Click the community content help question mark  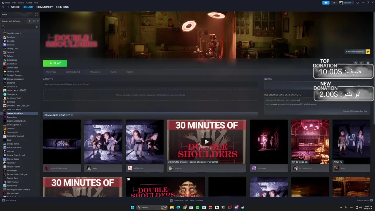point(72,115)
